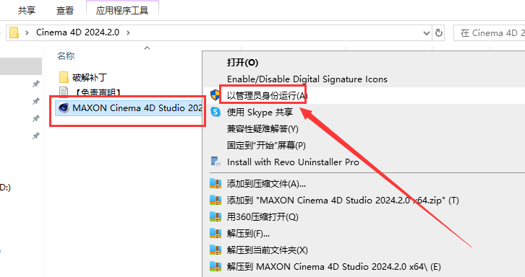This screenshot has height=277, width=525.
Task: Choose 添加到 "MAXON Cinema 4D Studio 2024.2.0 x64.zip"
Action: [343, 201]
